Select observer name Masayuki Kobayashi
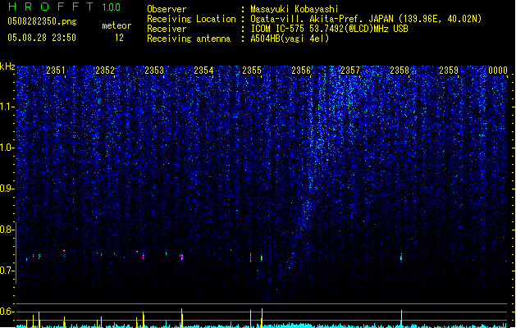516x328 pixels. [x=295, y=9]
